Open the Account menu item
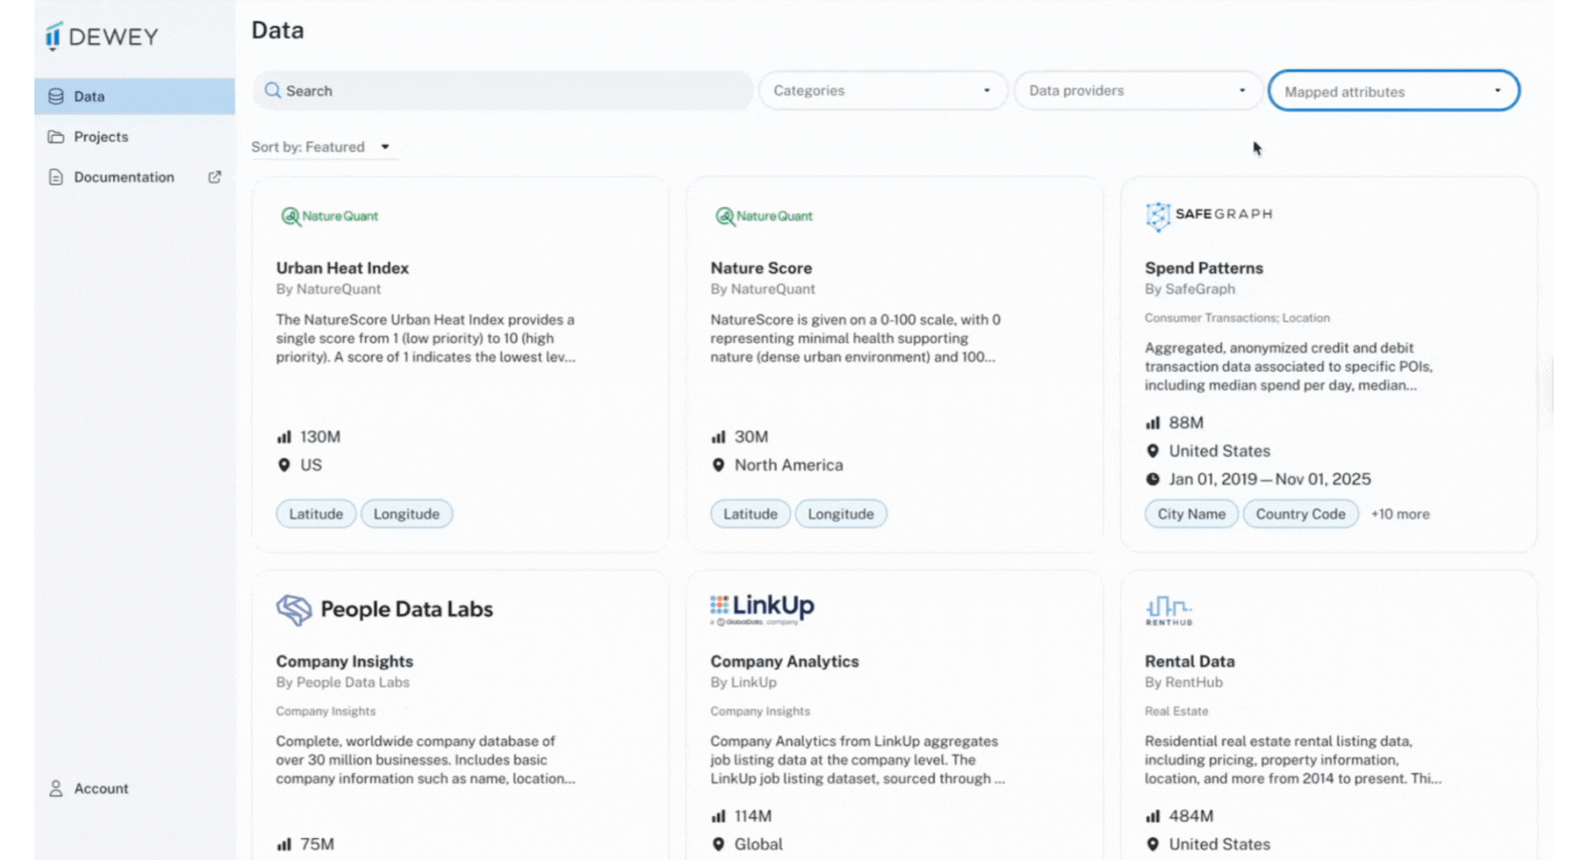 (x=135, y=788)
